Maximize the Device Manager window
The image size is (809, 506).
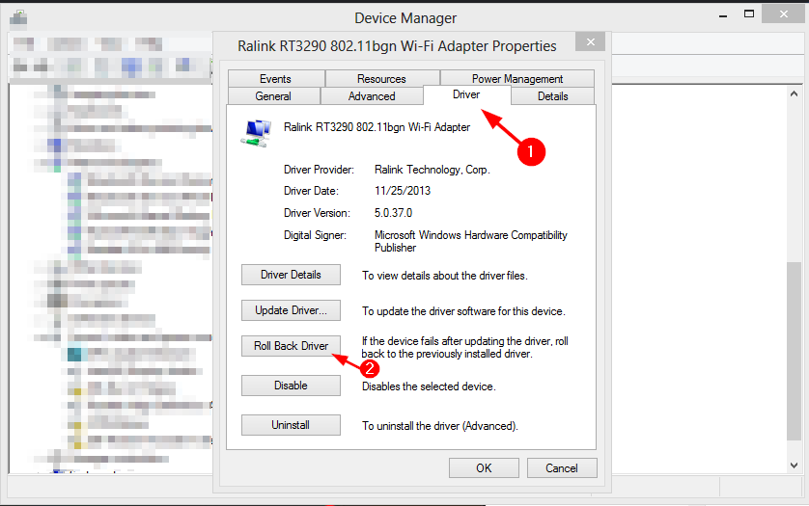click(x=749, y=14)
